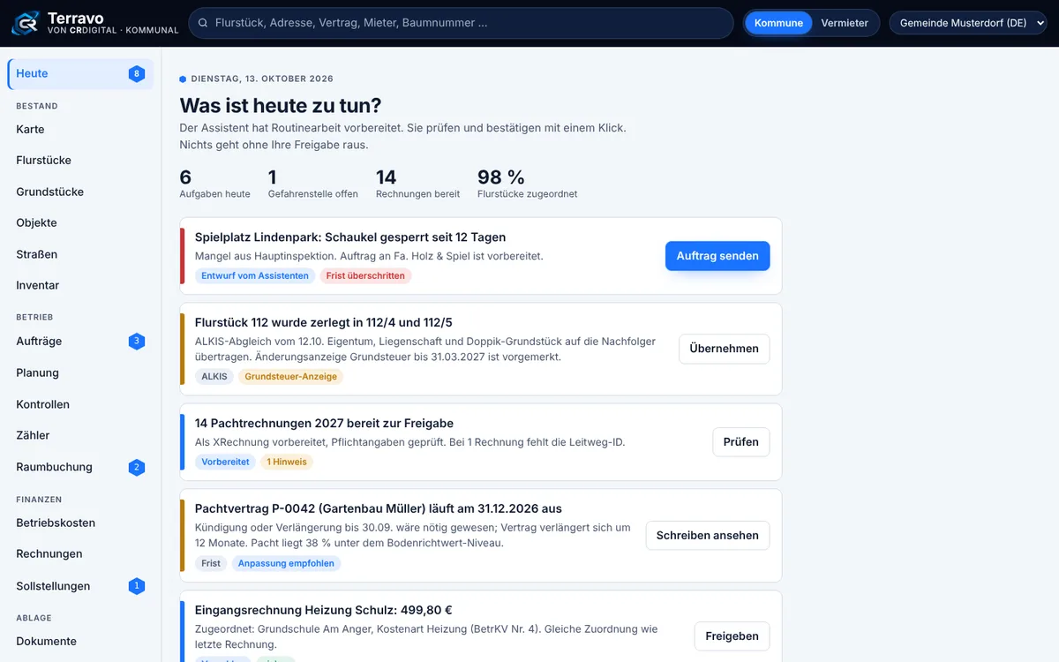Focus the Flurstück, Adresse, Vertrag search field
This screenshot has height=662, width=1059.
click(461, 23)
